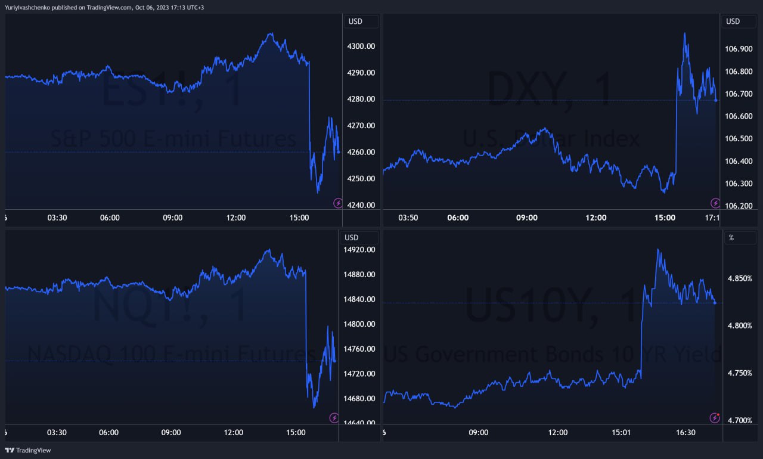The height and width of the screenshot is (459, 763).
Task: Click the 14920.00 price label on NQ1! axis
Action: pos(359,250)
